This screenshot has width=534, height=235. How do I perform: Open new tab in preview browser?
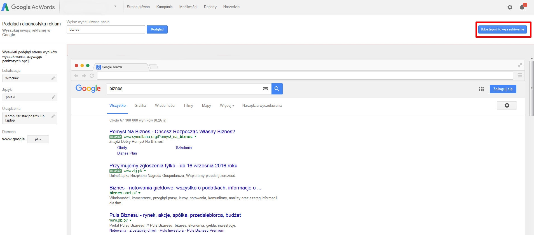(x=154, y=67)
